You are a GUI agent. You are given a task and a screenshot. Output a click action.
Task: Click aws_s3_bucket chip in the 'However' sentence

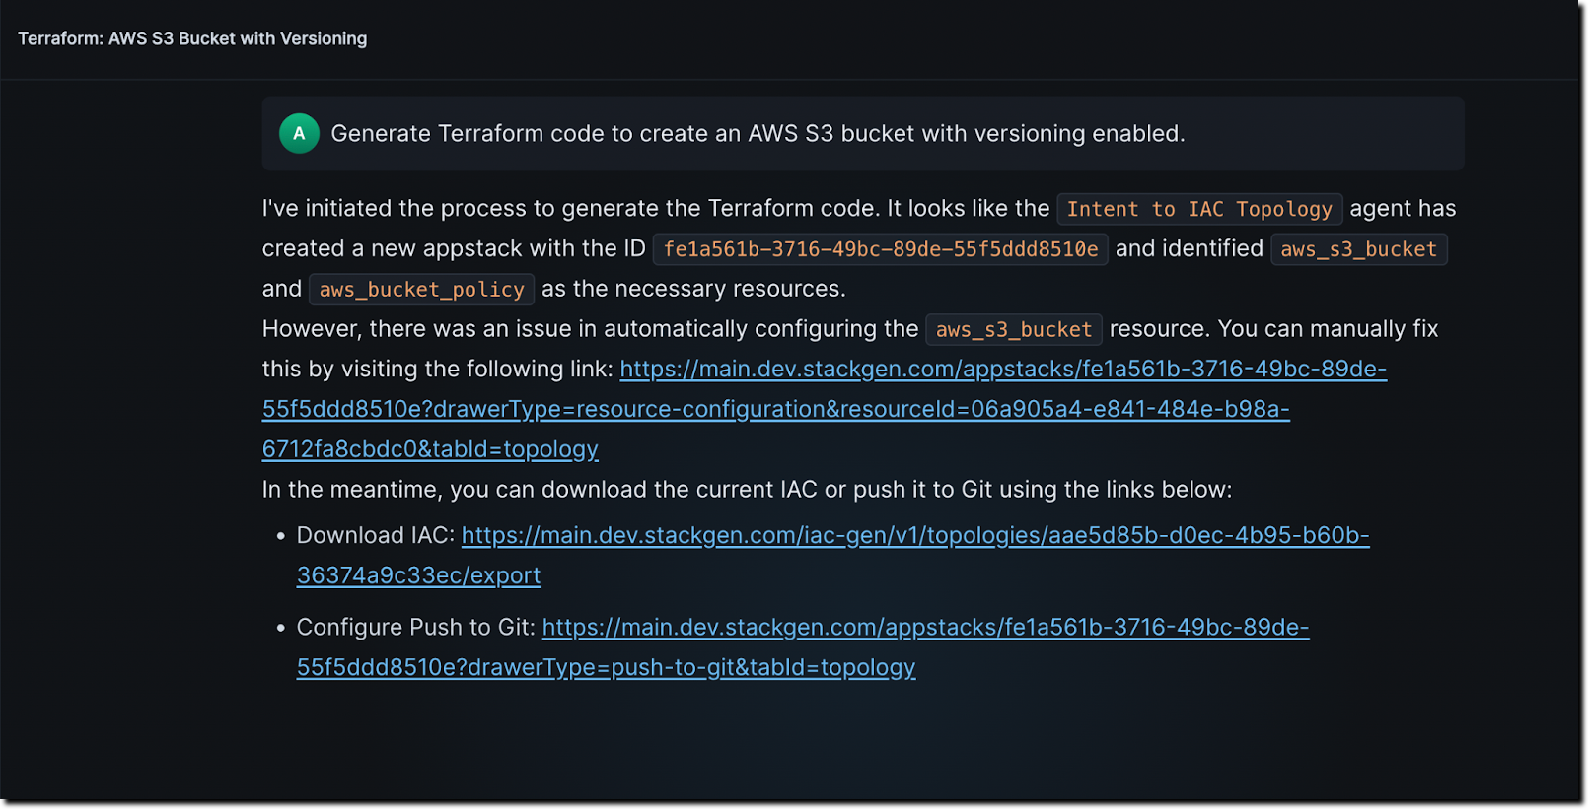point(1013,330)
